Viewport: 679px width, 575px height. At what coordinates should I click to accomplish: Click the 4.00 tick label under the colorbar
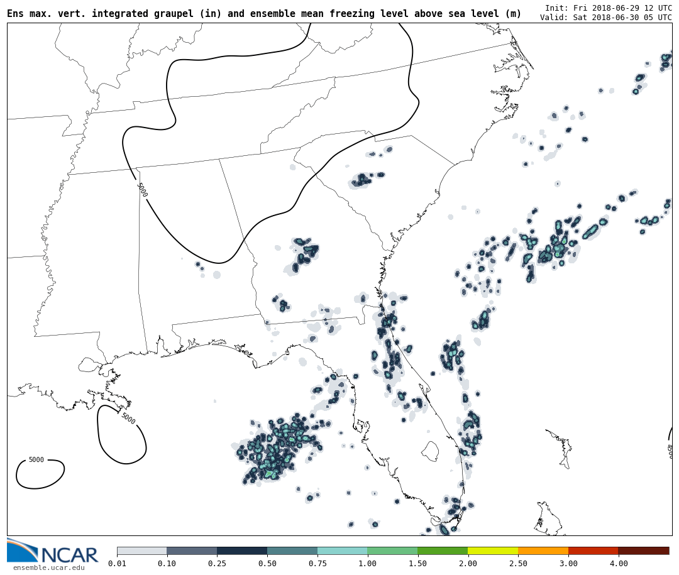(x=619, y=564)
